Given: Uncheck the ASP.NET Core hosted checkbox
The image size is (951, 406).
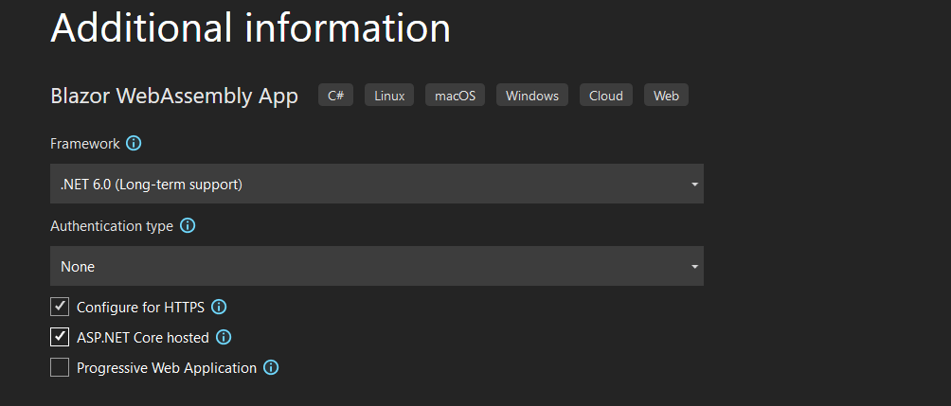Looking at the screenshot, I should (60, 337).
